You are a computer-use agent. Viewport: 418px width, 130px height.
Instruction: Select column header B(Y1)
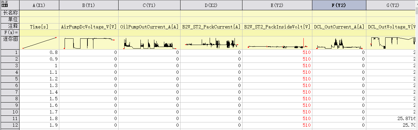click(89, 5)
